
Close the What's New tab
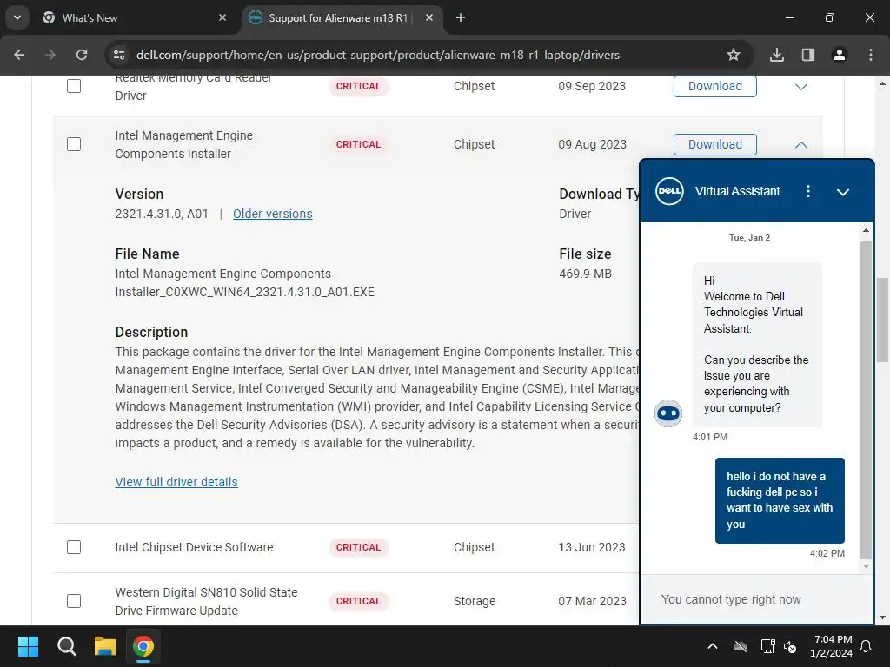coord(222,17)
